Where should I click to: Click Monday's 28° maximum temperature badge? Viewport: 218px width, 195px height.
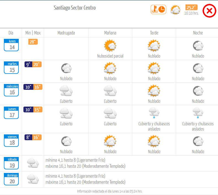click(x=33, y=42)
